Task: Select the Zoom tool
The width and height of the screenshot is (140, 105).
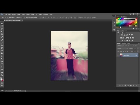Action: click(x=2, y=75)
